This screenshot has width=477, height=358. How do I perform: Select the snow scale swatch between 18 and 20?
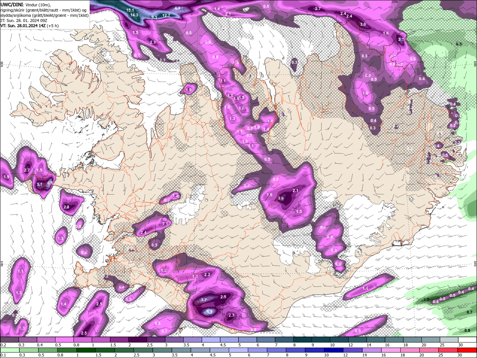[x=413, y=340]
